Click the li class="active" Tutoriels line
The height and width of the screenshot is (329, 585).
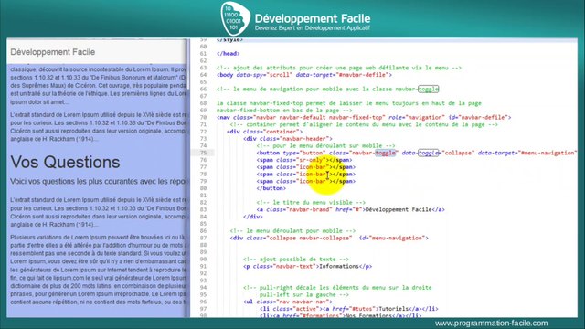[349, 309]
